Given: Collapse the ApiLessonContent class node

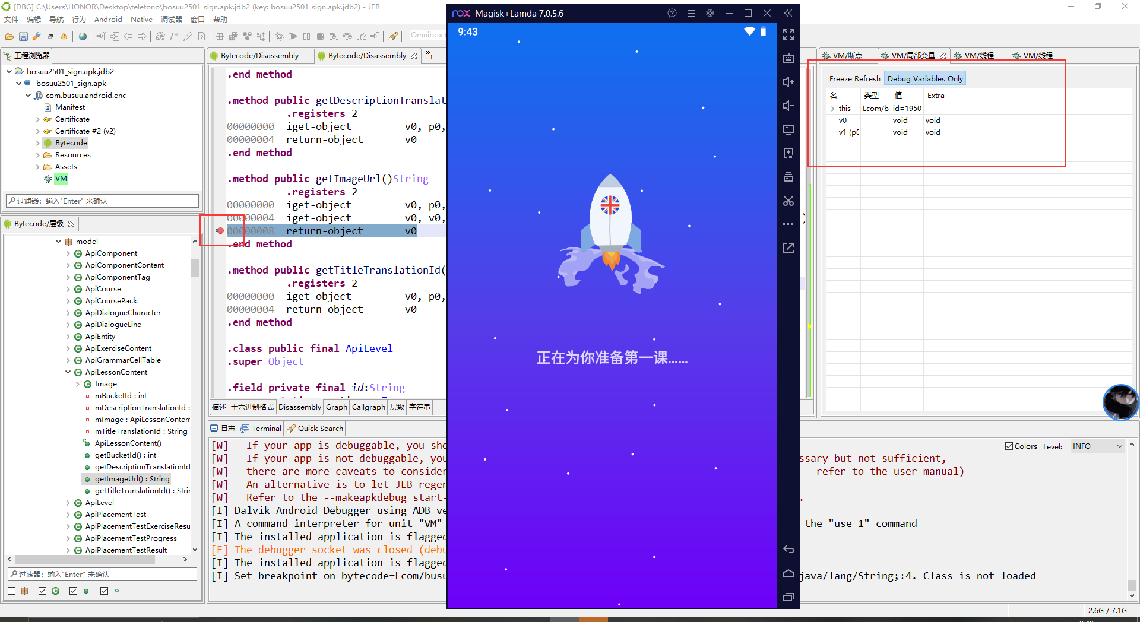Looking at the screenshot, I should click(x=68, y=372).
